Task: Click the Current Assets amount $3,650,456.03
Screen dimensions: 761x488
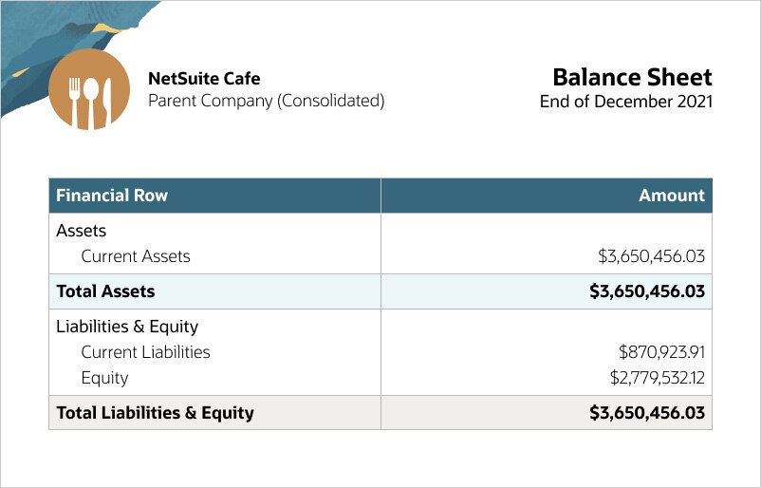Action: click(x=651, y=256)
